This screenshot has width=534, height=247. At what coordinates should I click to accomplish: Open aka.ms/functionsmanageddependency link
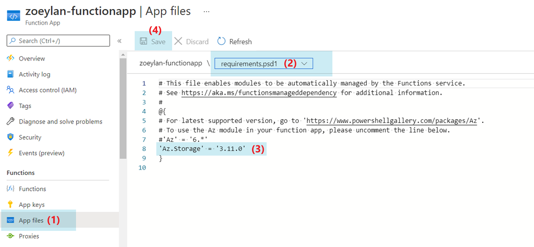coord(259,92)
